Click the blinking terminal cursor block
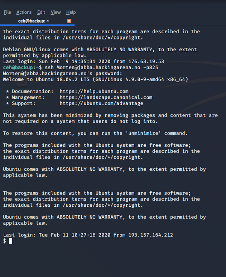This screenshot has width=226, height=277. (11, 241)
